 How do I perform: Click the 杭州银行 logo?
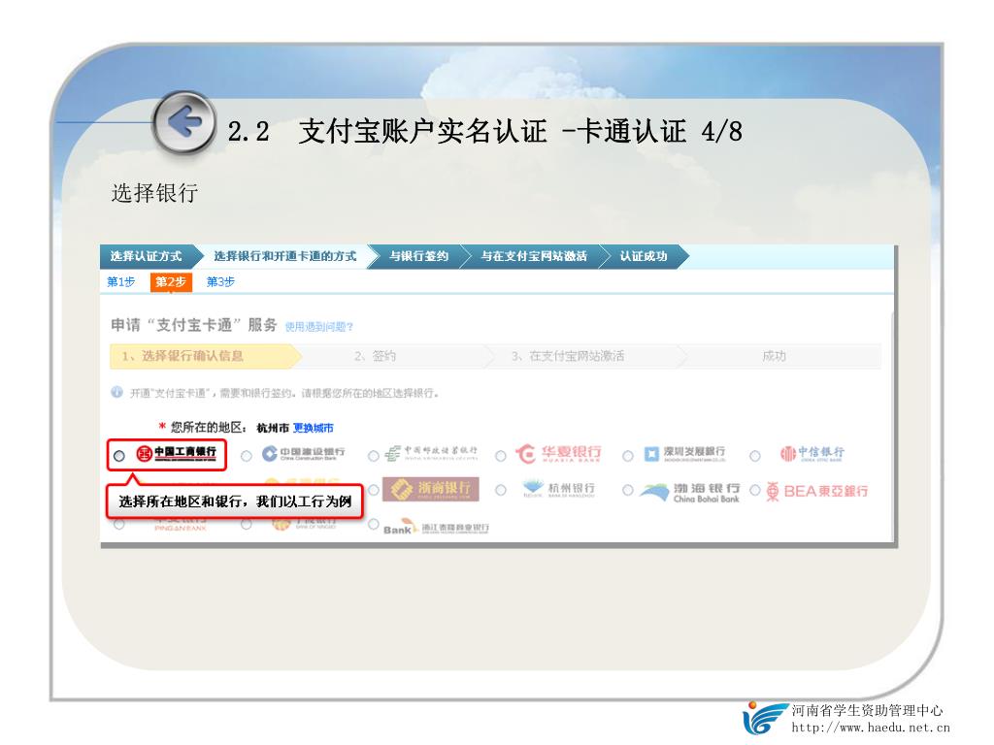(558, 489)
